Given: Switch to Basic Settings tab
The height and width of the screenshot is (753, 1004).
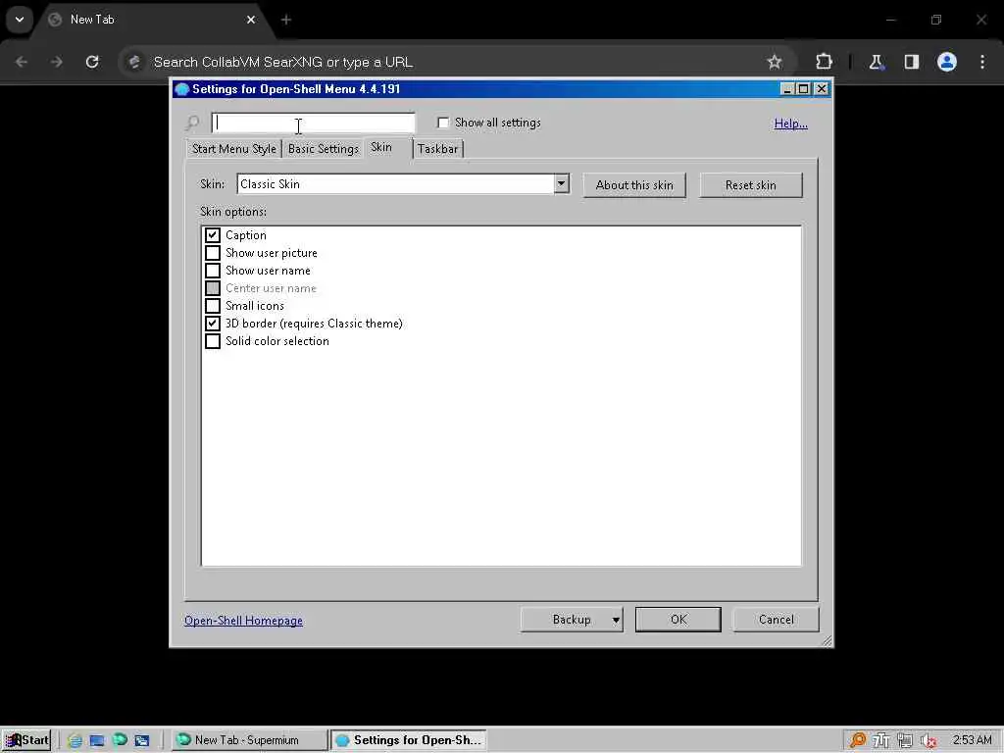Looking at the screenshot, I should (324, 149).
